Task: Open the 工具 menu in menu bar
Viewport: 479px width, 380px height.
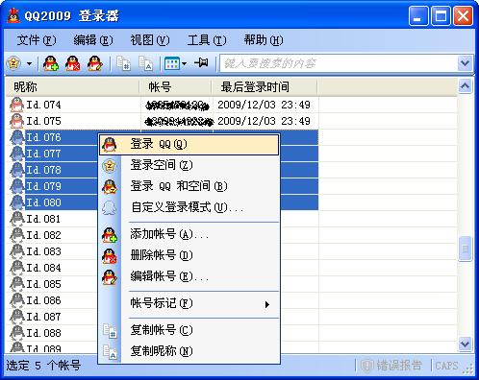Action: point(207,40)
